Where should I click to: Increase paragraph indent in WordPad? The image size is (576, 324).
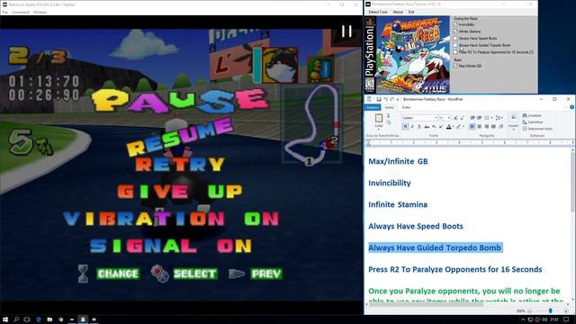479,118
